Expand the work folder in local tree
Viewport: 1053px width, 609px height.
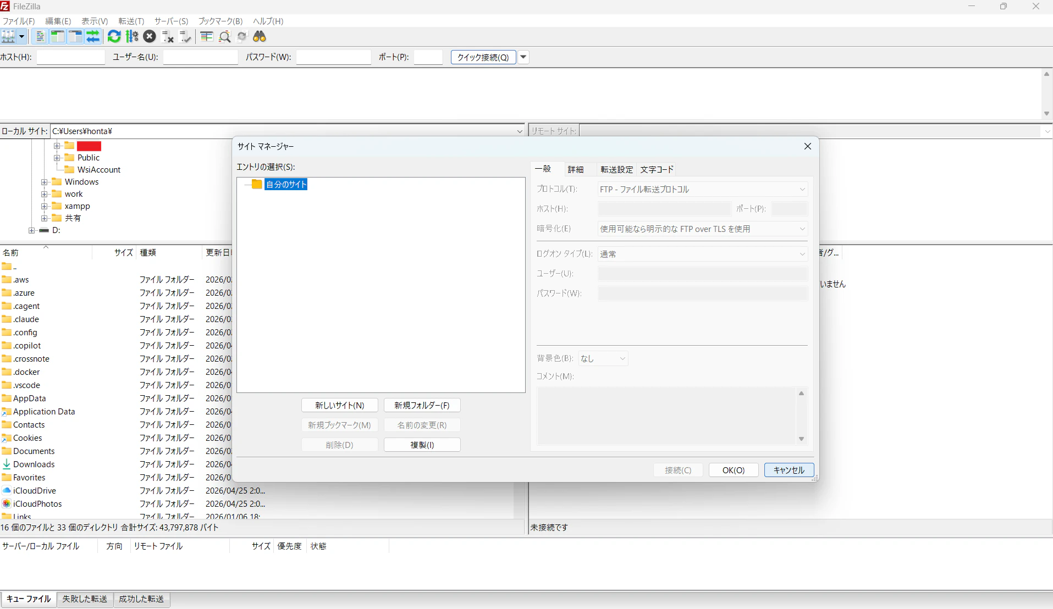[x=45, y=194]
